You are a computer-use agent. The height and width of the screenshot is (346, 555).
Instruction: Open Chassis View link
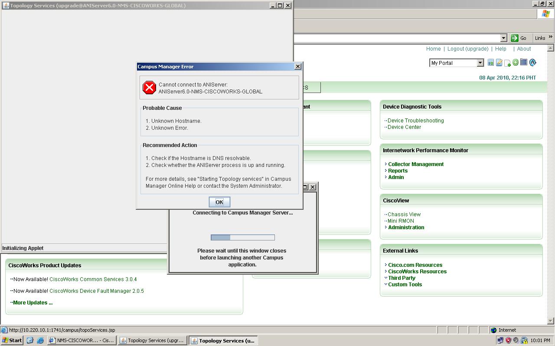[x=404, y=215]
